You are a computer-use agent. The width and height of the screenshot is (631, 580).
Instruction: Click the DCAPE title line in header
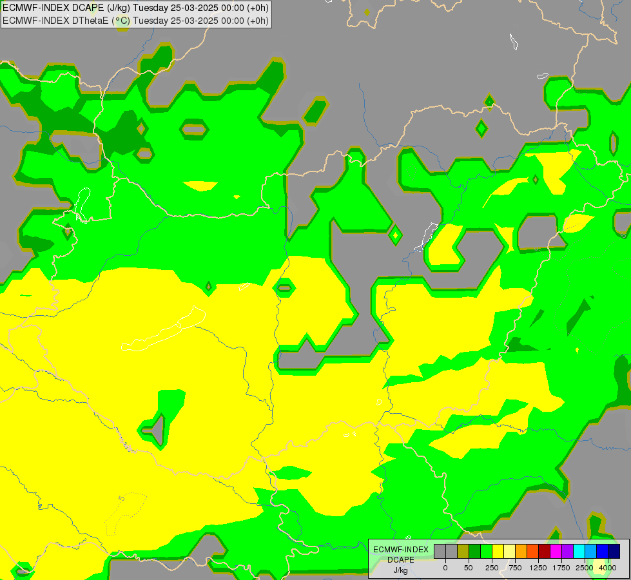(x=135, y=8)
